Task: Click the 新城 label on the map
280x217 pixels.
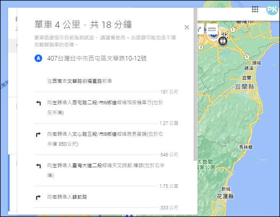Action: (x=226, y=189)
